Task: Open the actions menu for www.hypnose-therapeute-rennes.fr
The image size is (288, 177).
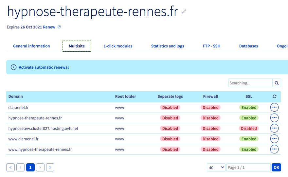Action: tap(274, 149)
